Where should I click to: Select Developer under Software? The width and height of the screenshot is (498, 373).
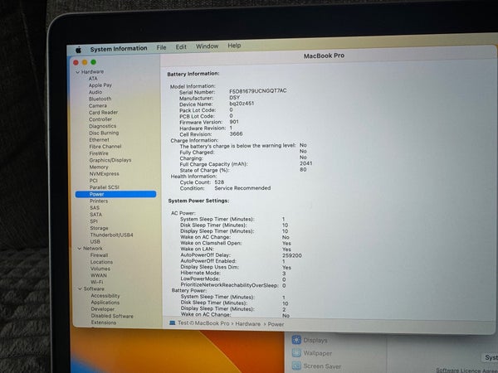tap(103, 309)
